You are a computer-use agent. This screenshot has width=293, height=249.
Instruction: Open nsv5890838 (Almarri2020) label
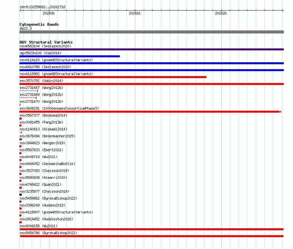tap(43, 178)
